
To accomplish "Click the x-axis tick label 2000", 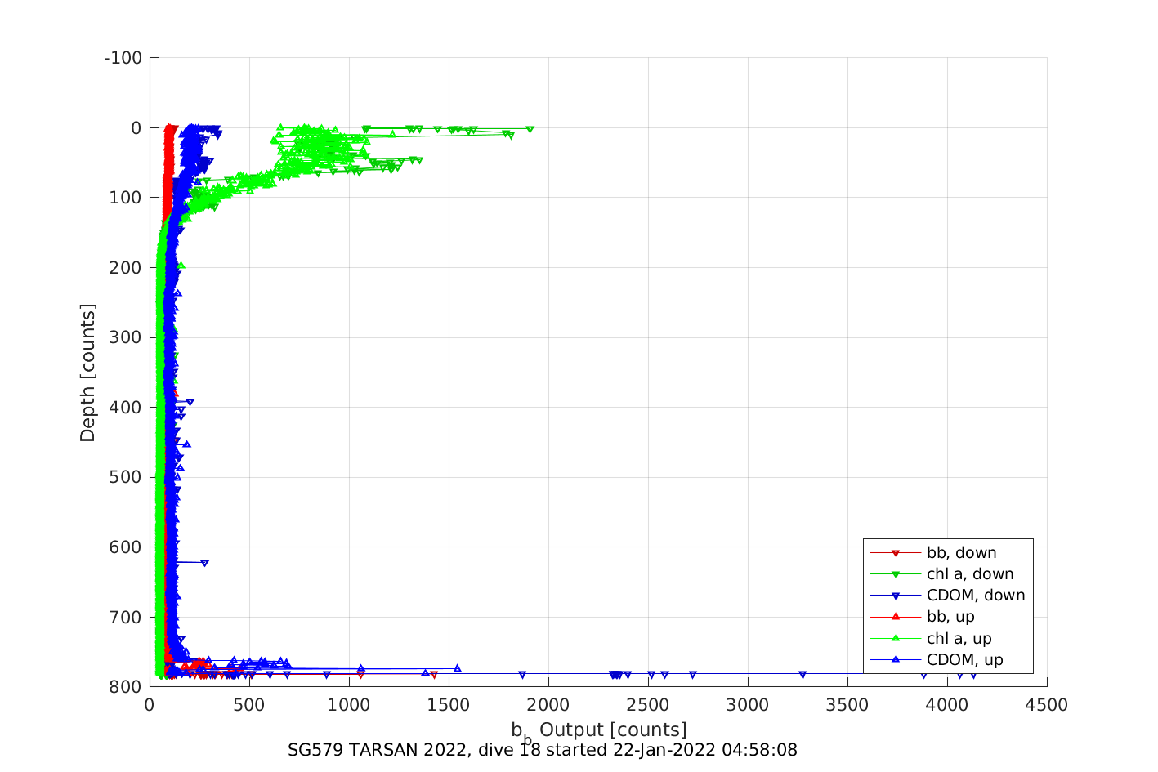I will [x=548, y=705].
